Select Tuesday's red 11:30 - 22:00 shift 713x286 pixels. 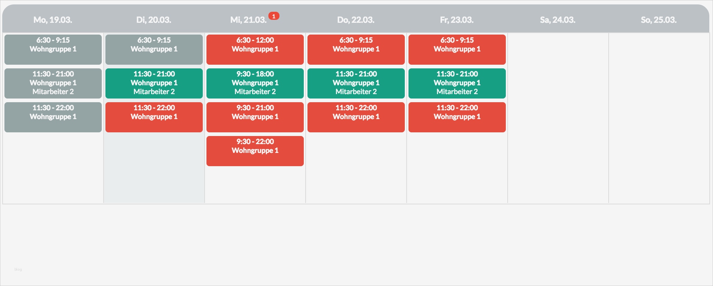click(x=154, y=117)
